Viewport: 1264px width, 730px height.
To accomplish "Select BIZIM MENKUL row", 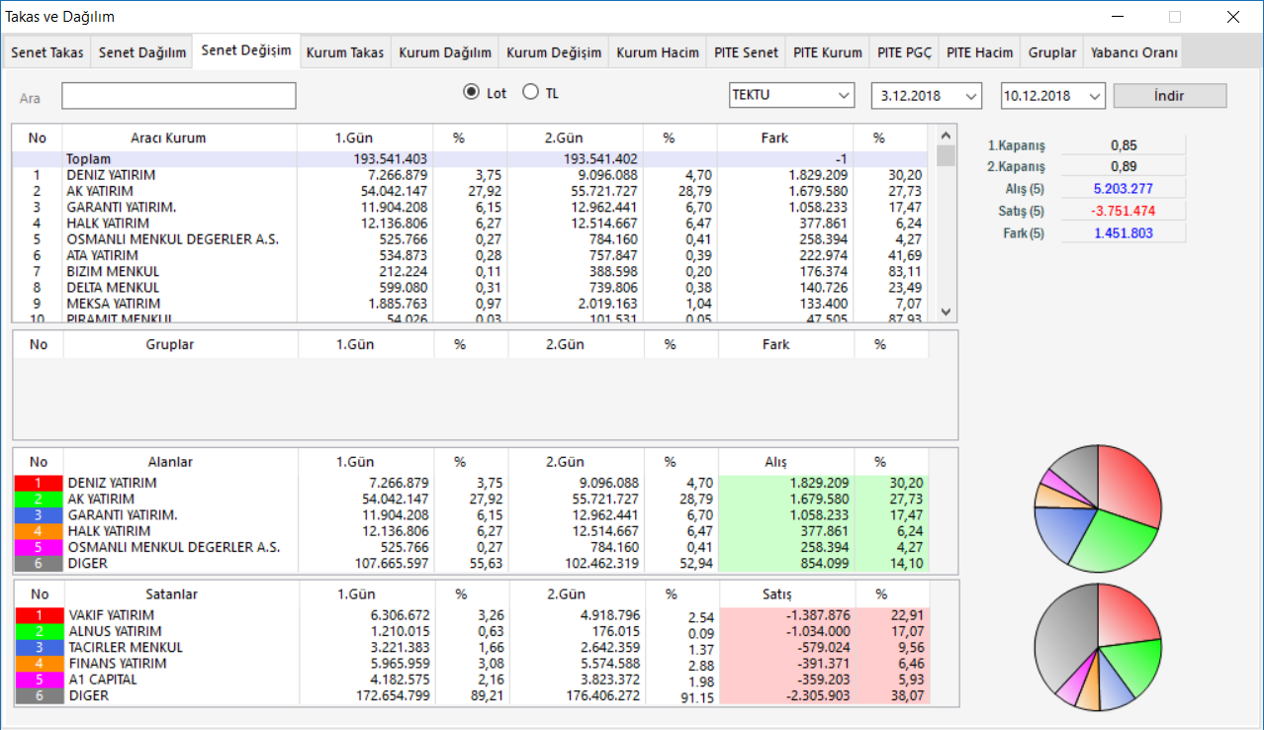I will point(471,271).
